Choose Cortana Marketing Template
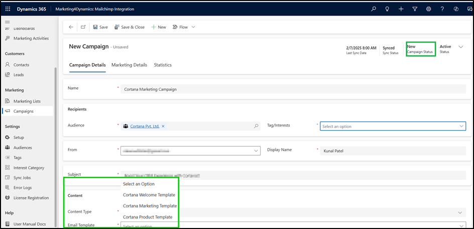474x229 pixels. (150, 206)
